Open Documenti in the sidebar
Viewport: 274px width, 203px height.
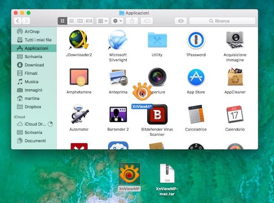pos(34,141)
